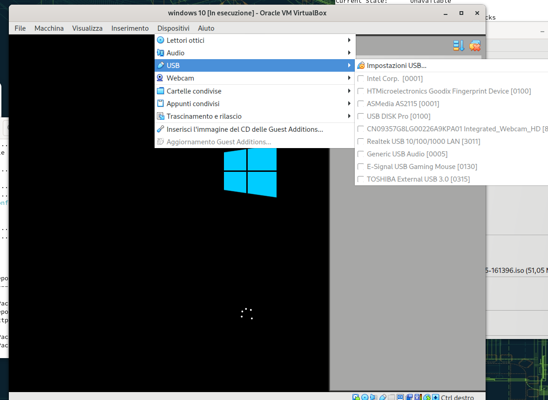
Task: Click the optical disc indicator in status bar
Action: point(365,397)
